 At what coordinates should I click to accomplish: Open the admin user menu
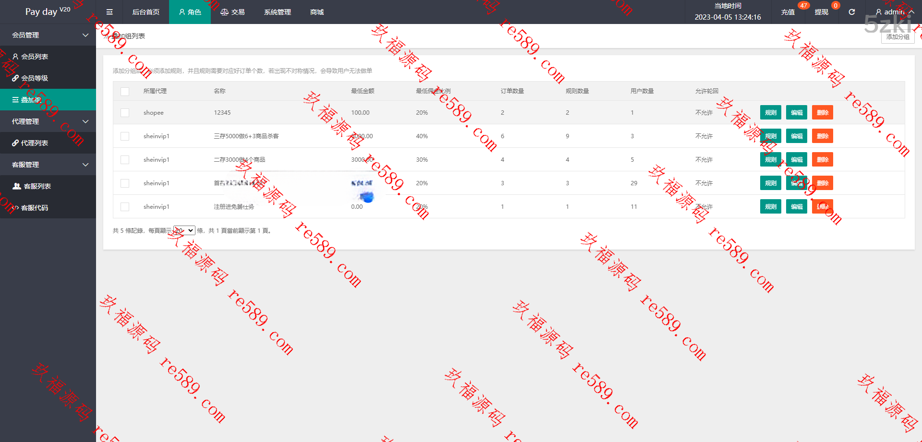point(894,12)
